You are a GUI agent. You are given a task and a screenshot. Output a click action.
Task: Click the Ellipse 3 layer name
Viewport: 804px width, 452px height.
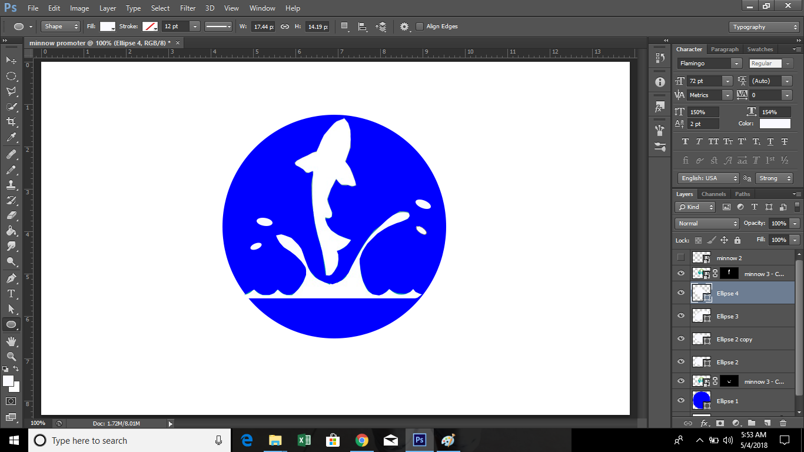tap(727, 317)
